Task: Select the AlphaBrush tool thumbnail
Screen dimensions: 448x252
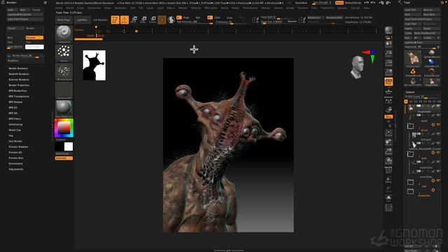Action: coord(431,63)
